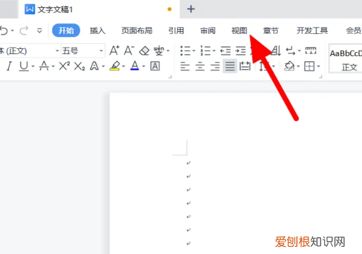362x254 pixels.
Task: Expand the phonetic guide dropdown arrow
Action: click(x=168, y=51)
